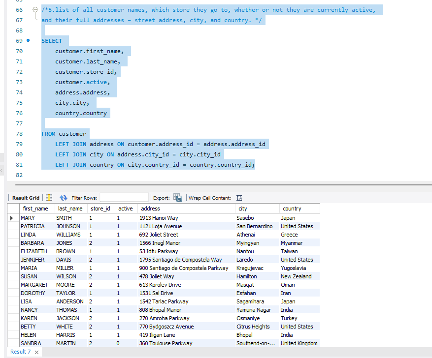Click the grid view icon beside Result Grid
Viewport: 432px width, 358px height.
click(48, 198)
